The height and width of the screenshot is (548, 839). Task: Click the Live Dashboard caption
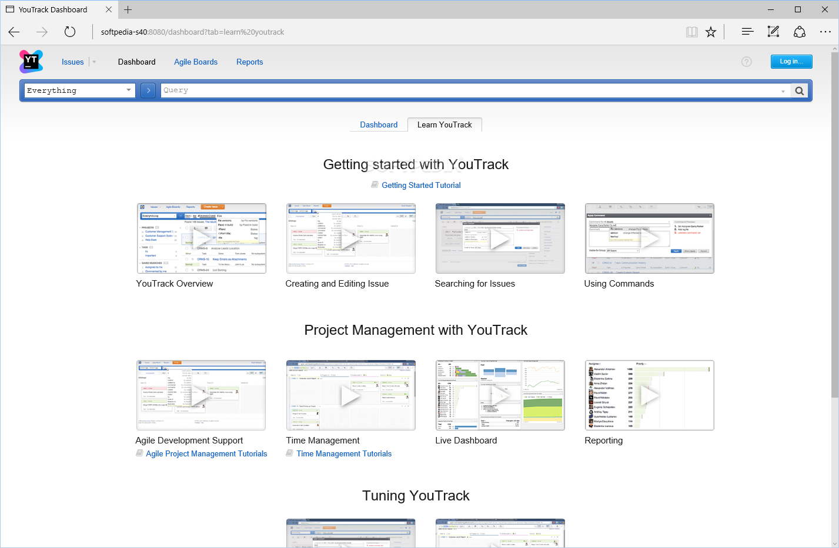[x=466, y=441]
